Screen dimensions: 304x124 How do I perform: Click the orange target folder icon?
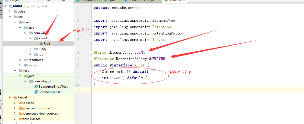[16, 97]
